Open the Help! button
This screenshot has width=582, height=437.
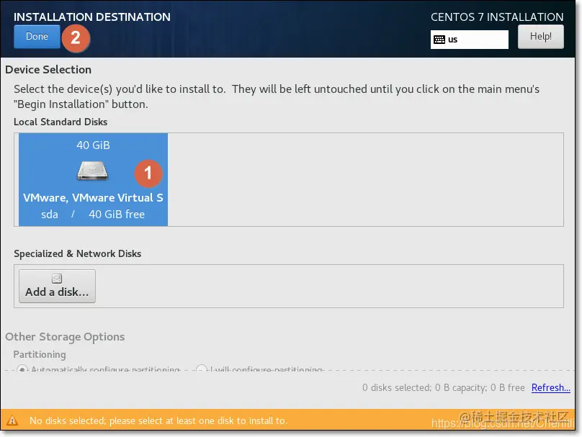tap(540, 37)
